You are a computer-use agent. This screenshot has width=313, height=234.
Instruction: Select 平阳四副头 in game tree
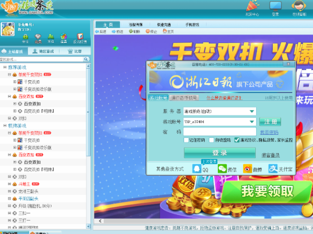[28, 199]
